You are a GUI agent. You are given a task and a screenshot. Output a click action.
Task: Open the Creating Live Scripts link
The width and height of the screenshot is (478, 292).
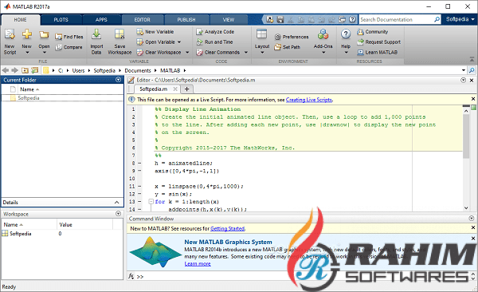coord(309,100)
